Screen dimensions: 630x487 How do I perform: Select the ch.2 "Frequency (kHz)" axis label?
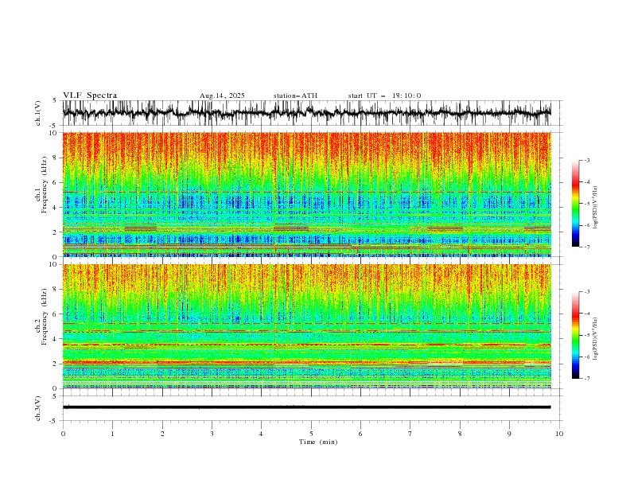coord(45,317)
